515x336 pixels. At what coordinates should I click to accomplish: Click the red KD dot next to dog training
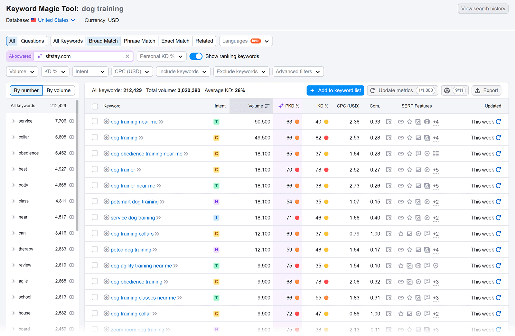pos(326,138)
